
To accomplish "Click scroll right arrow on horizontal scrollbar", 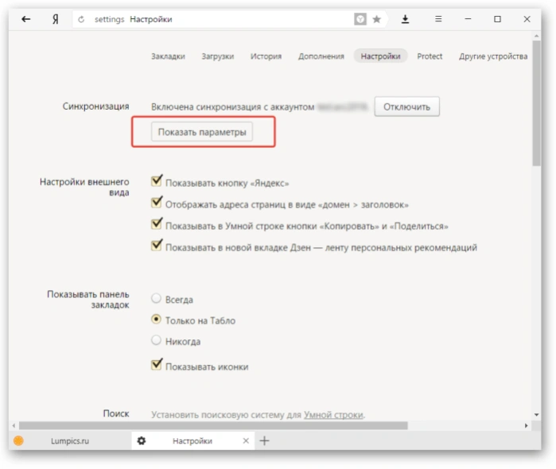I will pos(527,425).
